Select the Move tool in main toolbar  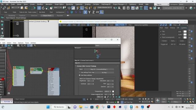tap(39, 8)
